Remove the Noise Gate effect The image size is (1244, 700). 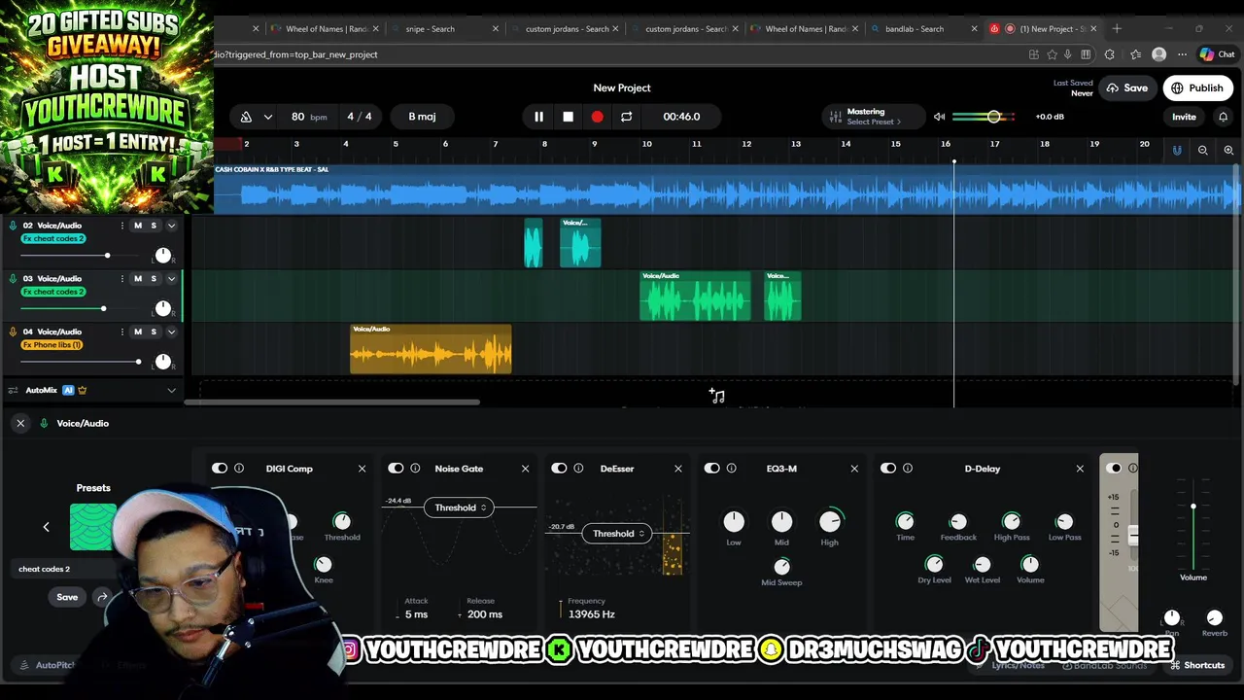point(525,469)
